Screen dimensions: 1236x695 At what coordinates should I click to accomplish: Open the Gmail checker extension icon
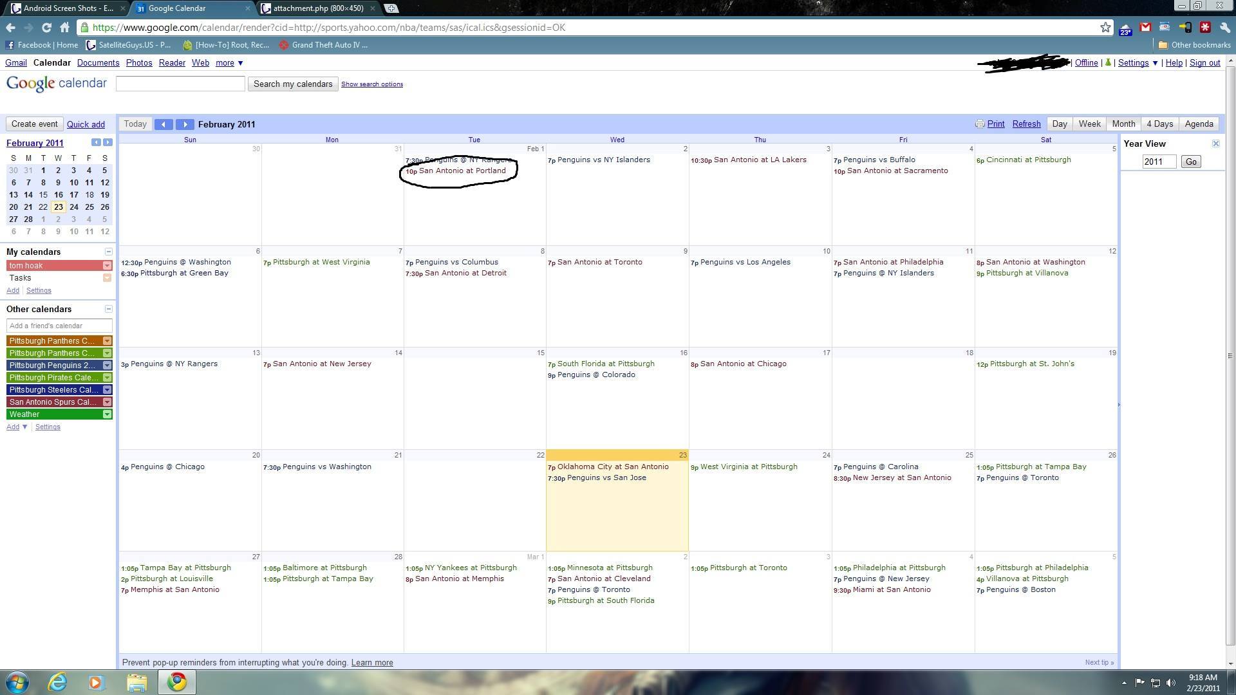point(1145,28)
